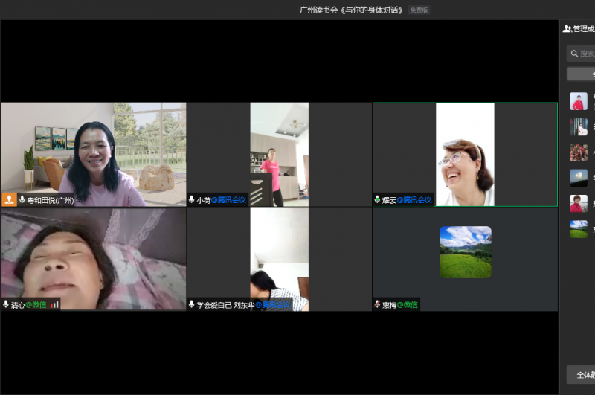Click the microphone icon beside 清心

coord(6,304)
